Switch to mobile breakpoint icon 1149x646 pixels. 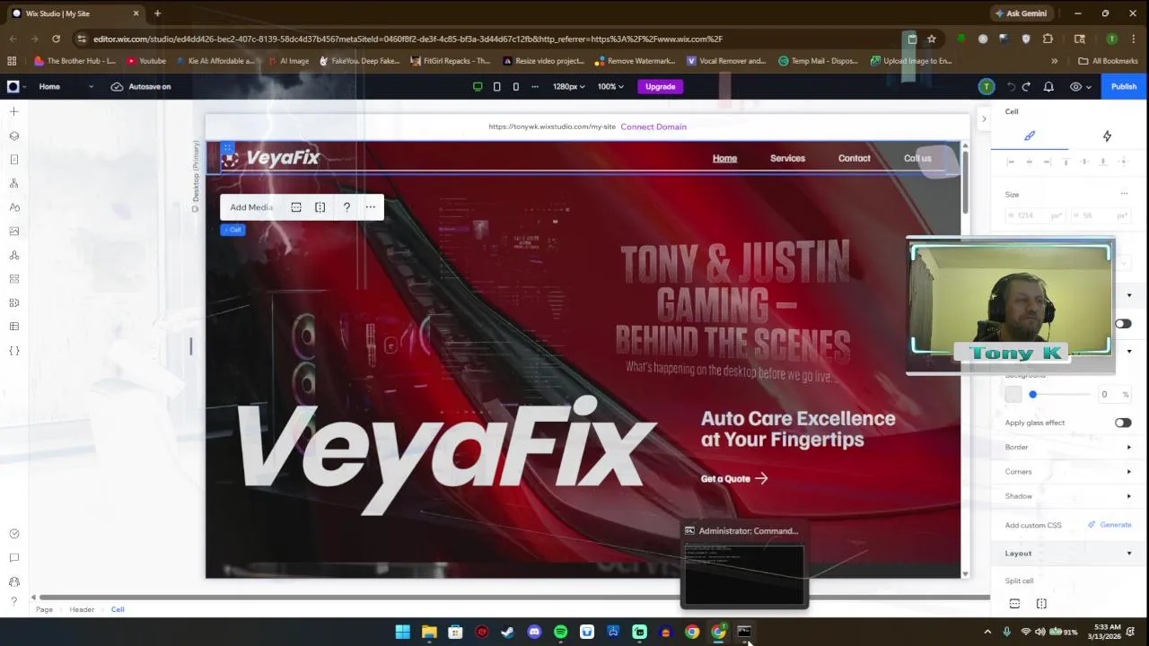515,86
